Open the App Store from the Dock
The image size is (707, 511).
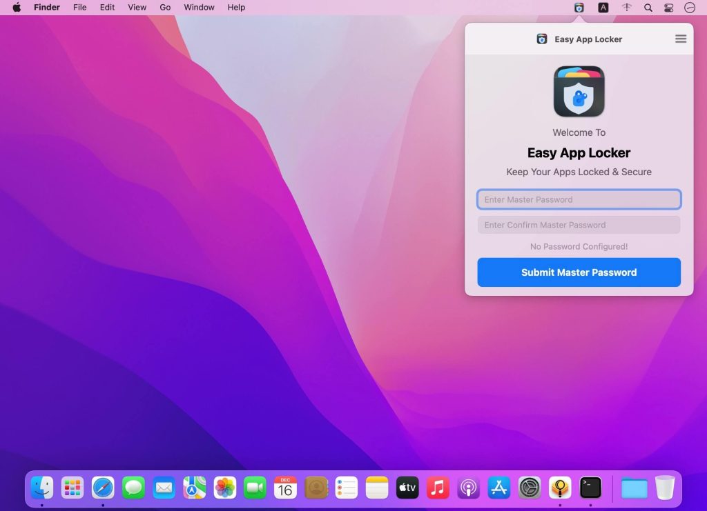pyautogui.click(x=498, y=488)
